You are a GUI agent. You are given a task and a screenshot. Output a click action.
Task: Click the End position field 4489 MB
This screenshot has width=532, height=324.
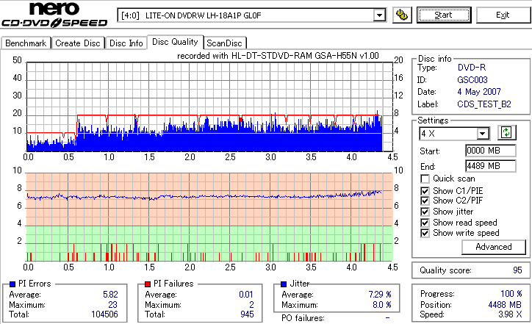point(491,166)
